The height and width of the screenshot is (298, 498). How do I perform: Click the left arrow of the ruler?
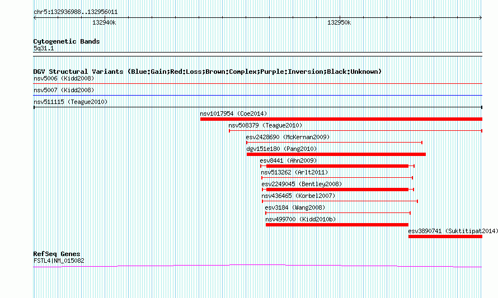tap(35, 18)
